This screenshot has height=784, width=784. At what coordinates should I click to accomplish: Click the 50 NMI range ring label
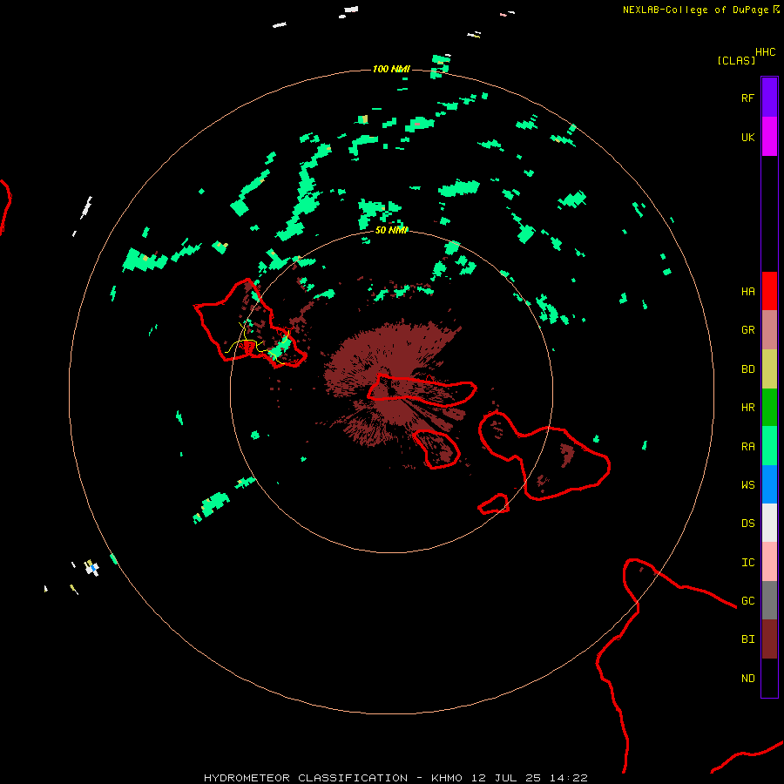[x=391, y=230]
